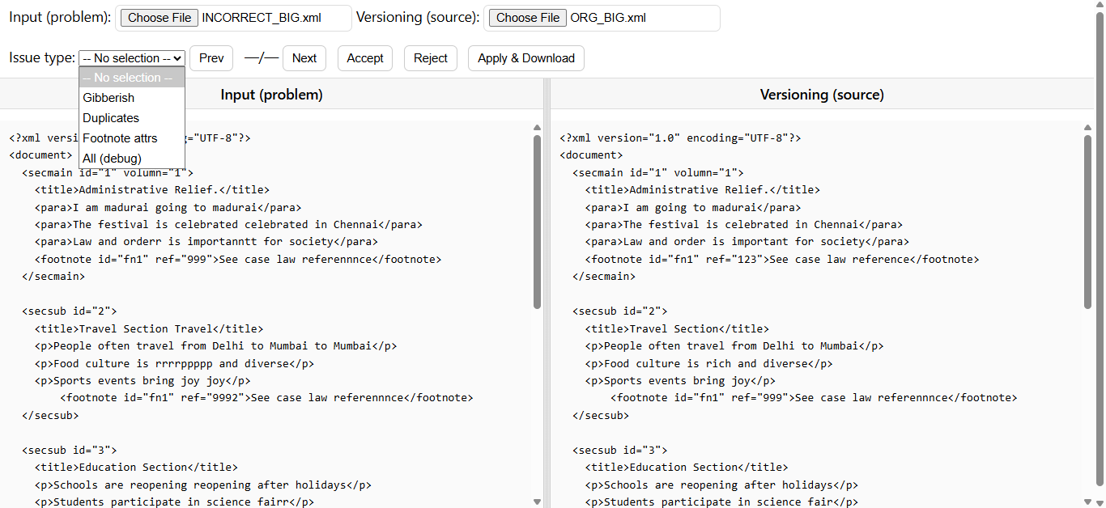Viewport: 1106px width, 508px height.
Task: Open the Issue type dropdown
Action: tap(131, 57)
